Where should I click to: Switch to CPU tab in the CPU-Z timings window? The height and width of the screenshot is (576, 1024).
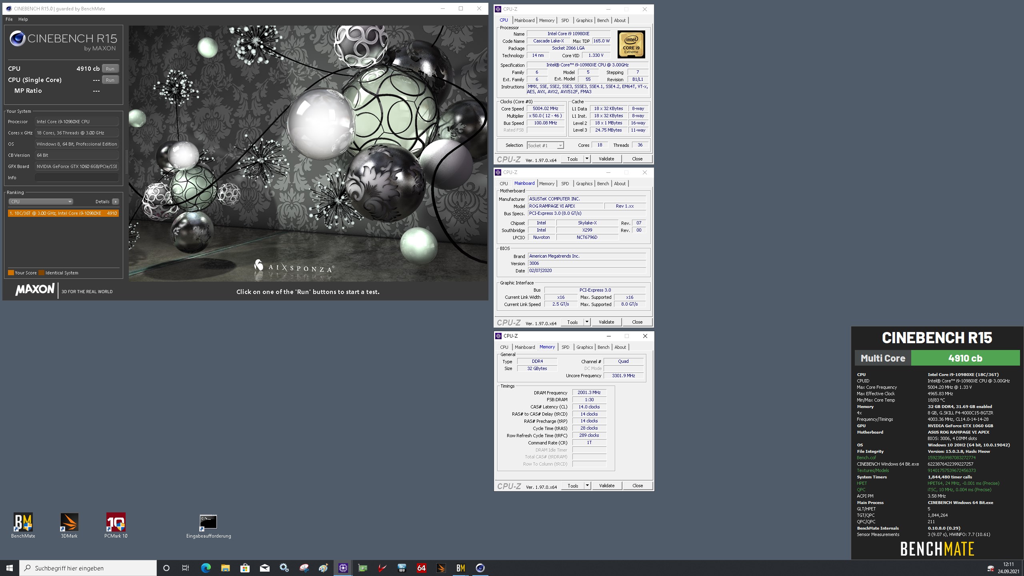504,347
